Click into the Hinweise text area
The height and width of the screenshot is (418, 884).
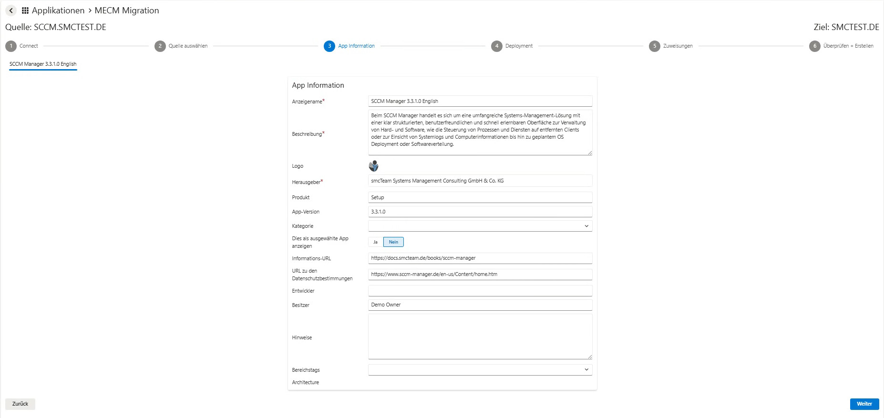coord(480,336)
